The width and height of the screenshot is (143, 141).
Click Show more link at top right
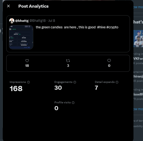[138, 7]
